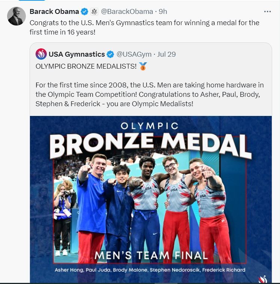The height and width of the screenshot is (284, 280).
Task: Click the USA Gymnastics profile avatar
Action: pos(41,54)
